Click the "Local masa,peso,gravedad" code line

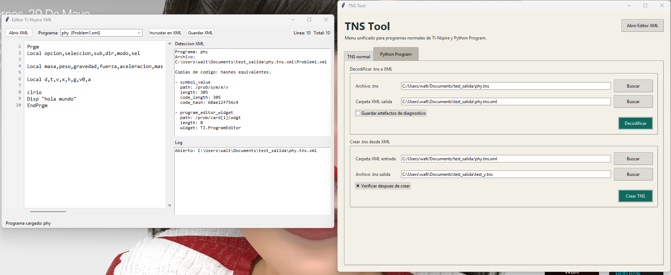click(x=95, y=66)
